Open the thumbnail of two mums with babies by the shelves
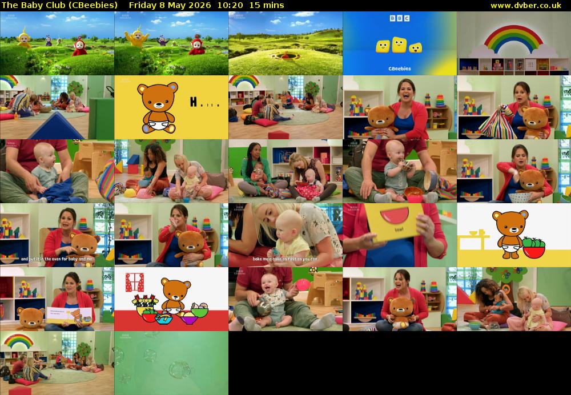 [285, 171]
